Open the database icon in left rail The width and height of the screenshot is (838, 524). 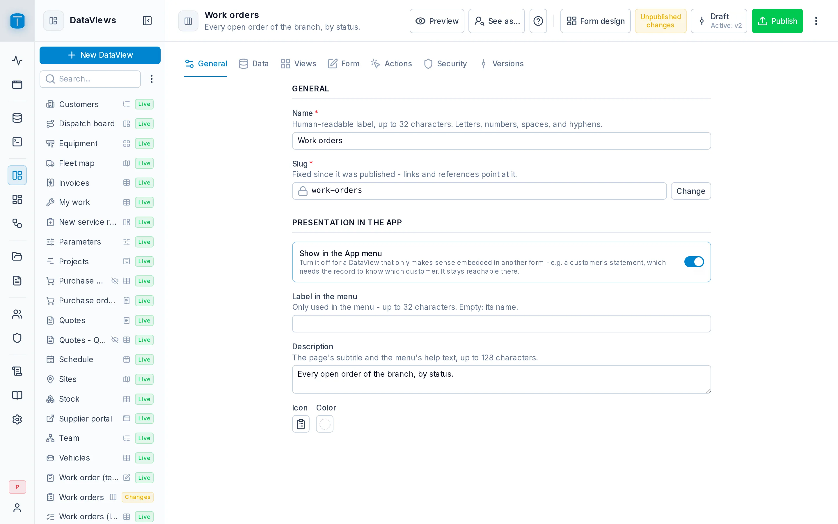coord(17,118)
